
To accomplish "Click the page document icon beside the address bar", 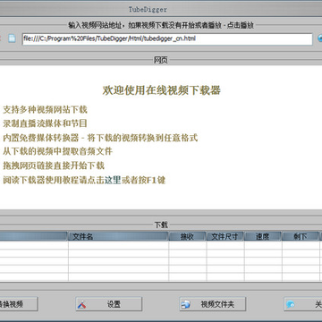I will (x=12, y=38).
